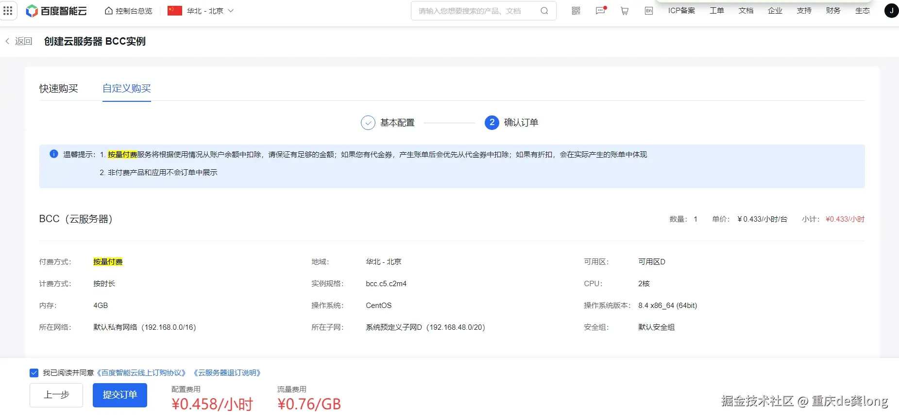The height and width of the screenshot is (420, 899).
Task: Click the magnifier search icon
Action: pos(544,11)
